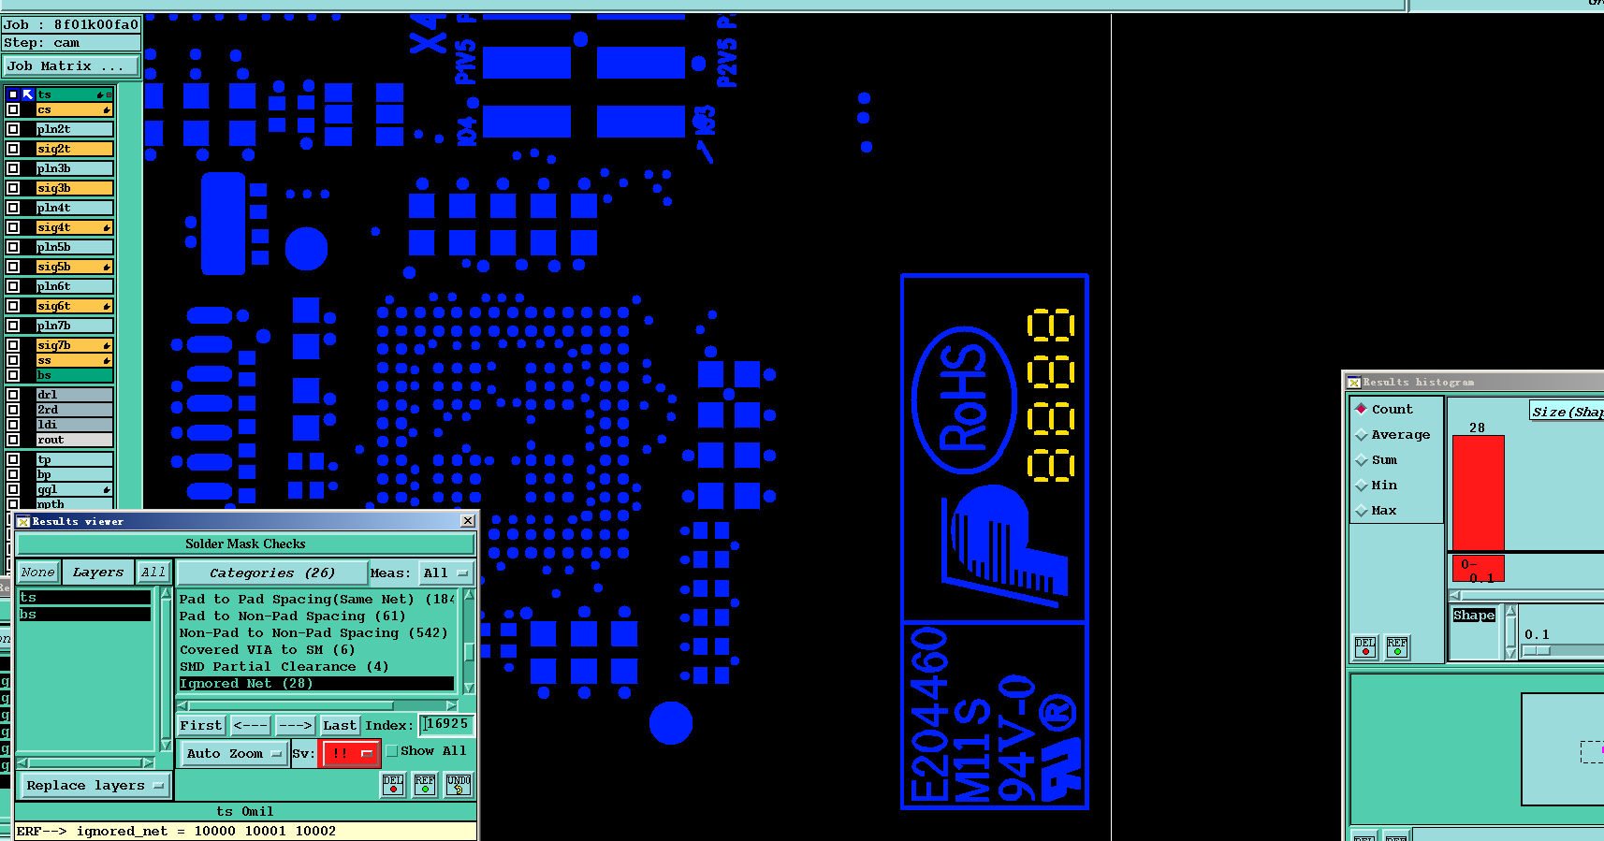Close the Results viewer window
This screenshot has height=841, width=1604.
tap(468, 521)
